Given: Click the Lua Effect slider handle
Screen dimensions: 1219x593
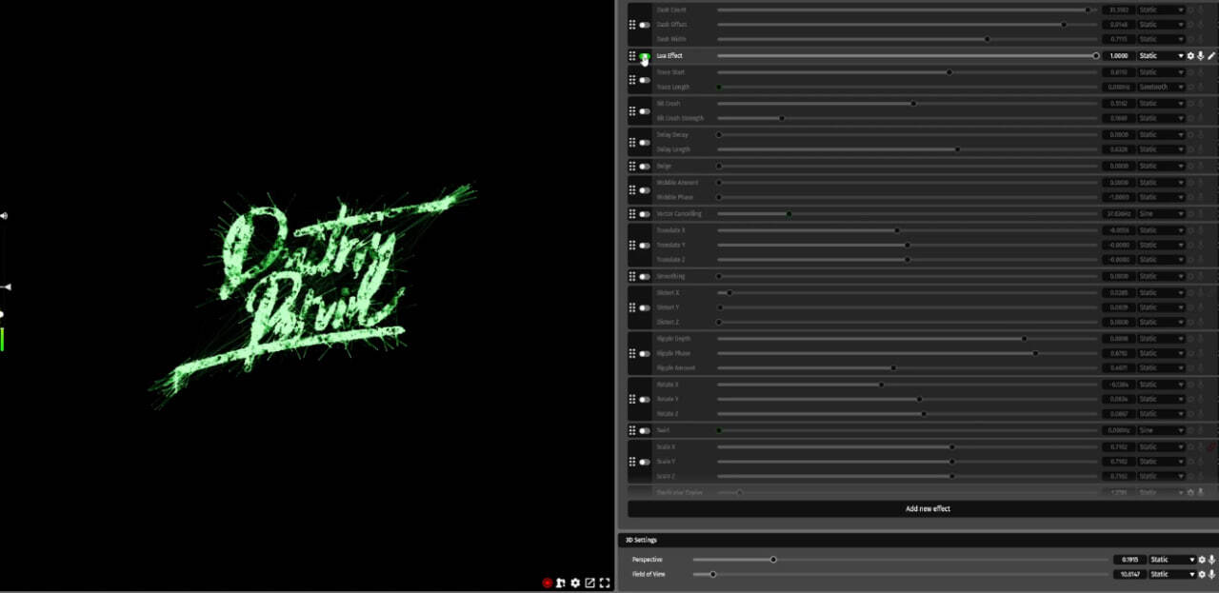Looking at the screenshot, I should [x=1096, y=56].
